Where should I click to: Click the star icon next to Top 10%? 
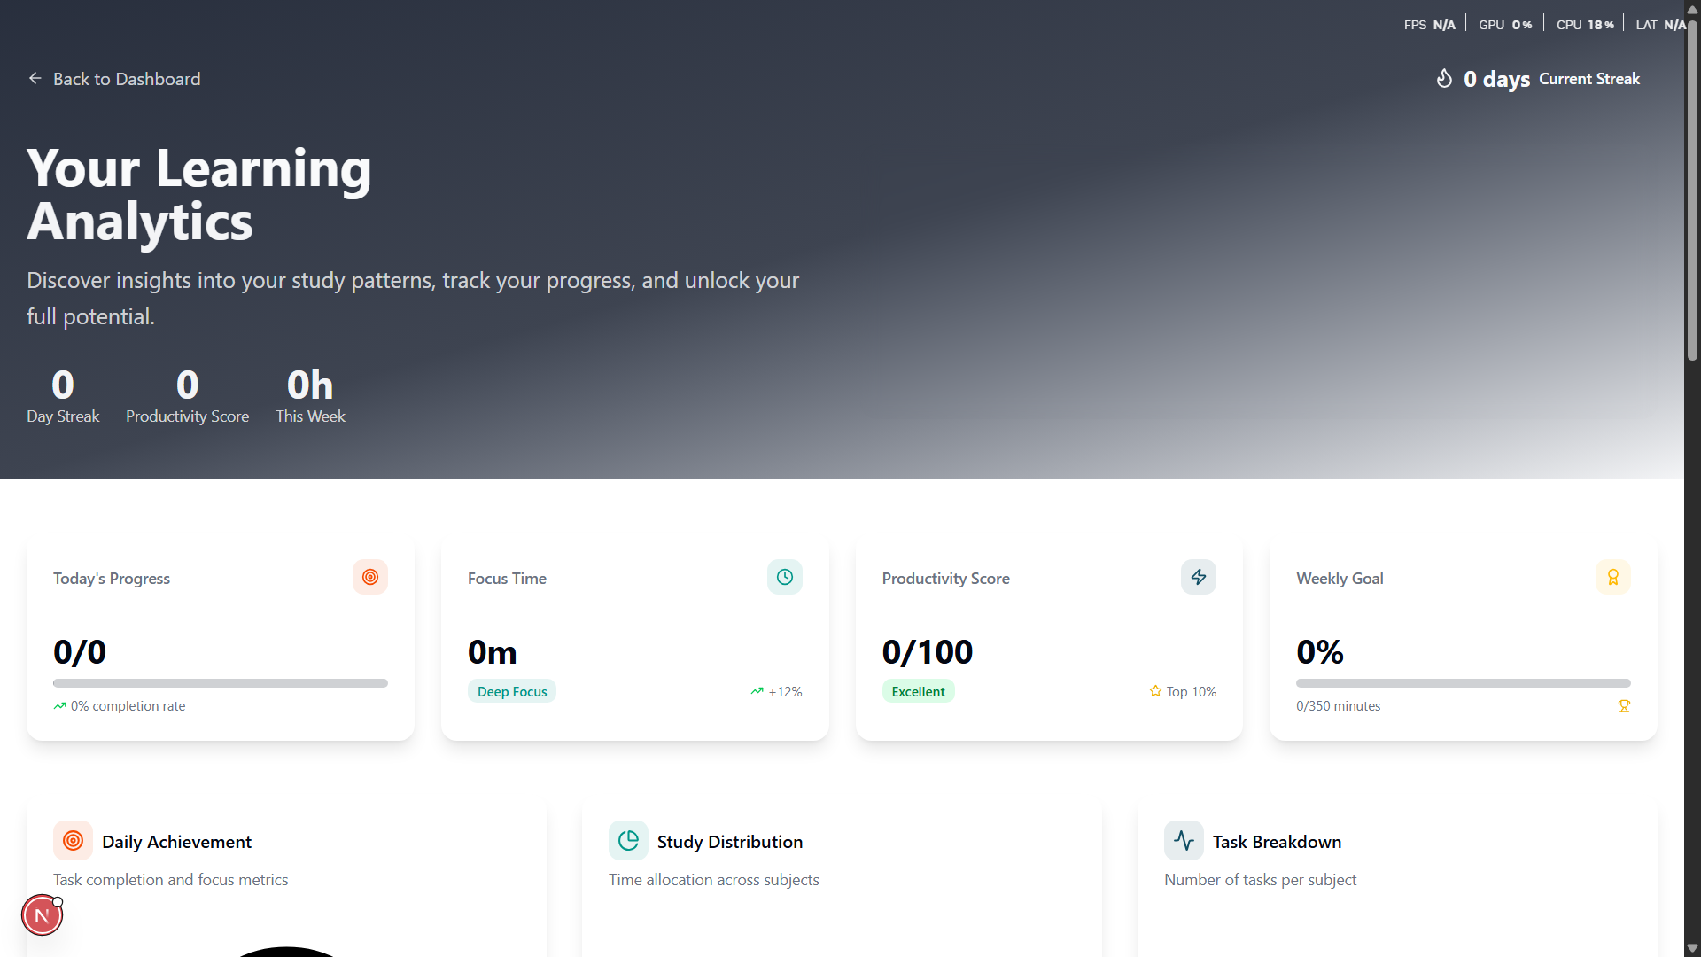click(x=1155, y=691)
